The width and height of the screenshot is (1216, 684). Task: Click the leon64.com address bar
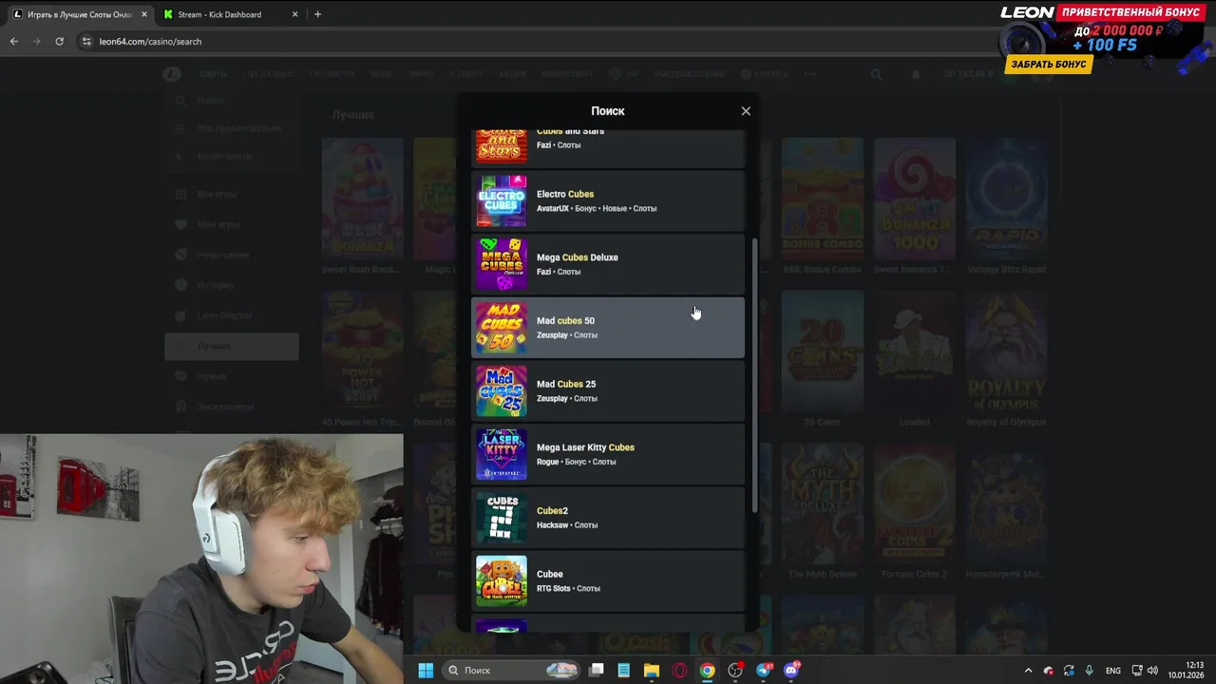(532, 42)
